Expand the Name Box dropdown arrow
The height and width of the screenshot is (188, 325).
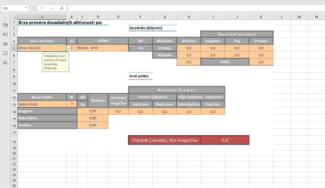[26, 8]
